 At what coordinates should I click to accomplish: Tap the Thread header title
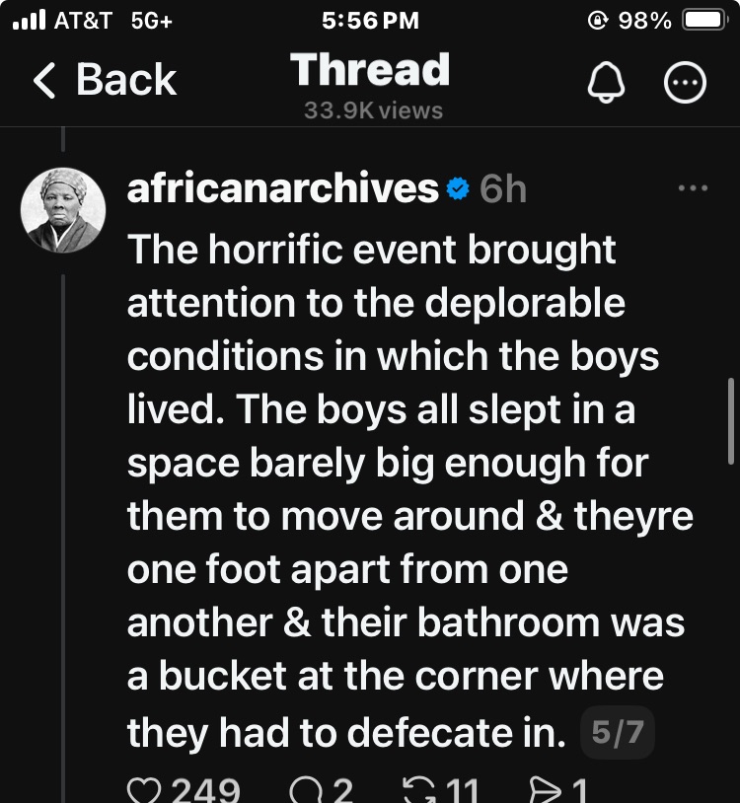pos(370,70)
